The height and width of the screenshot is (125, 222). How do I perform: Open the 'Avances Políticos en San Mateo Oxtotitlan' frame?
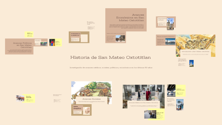[19, 46]
